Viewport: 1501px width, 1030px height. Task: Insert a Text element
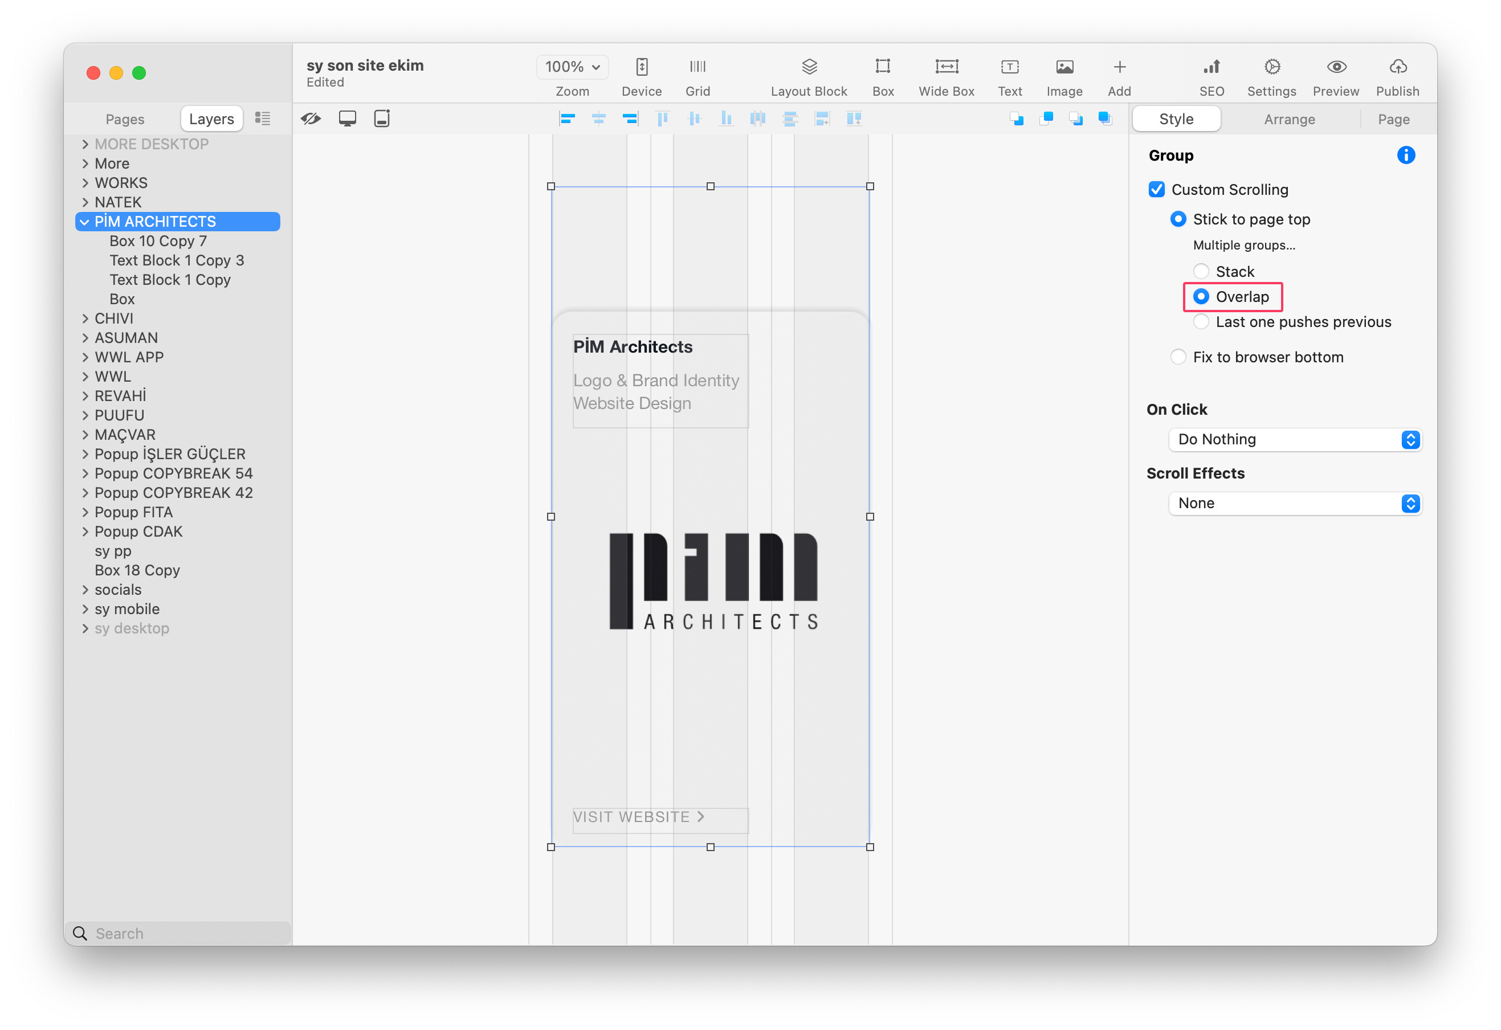coord(1009,67)
